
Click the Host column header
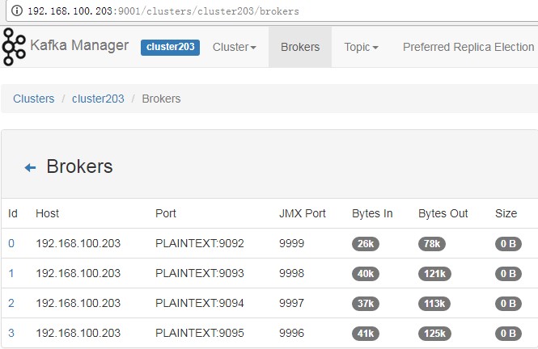(x=48, y=213)
